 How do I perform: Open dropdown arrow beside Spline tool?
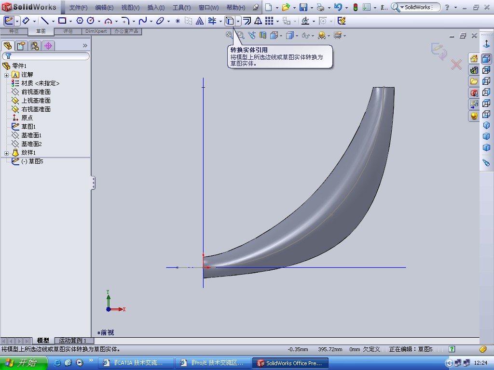[x=151, y=21]
